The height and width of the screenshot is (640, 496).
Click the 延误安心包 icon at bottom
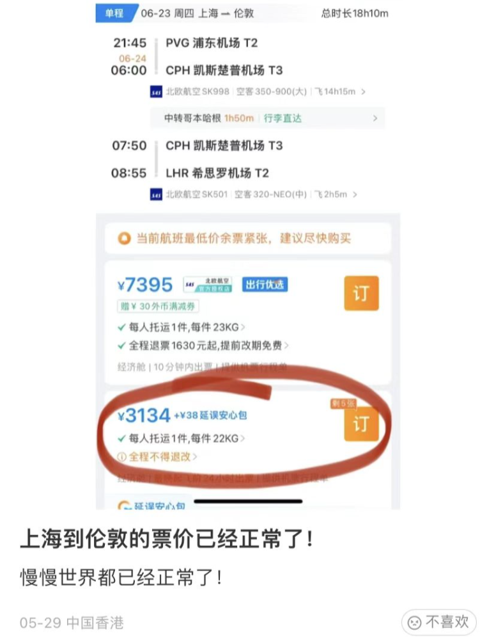coord(124,506)
